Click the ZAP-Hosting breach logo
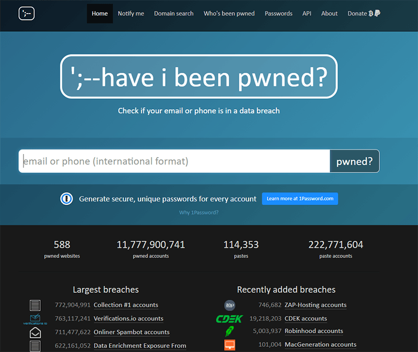Viewport: 418px width, 352px height. pos(229,305)
